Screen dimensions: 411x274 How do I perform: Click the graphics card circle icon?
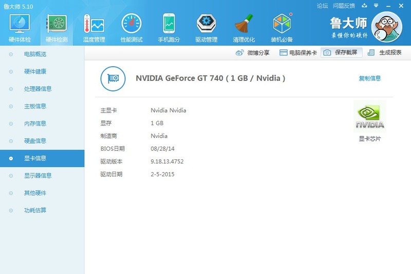(x=113, y=79)
